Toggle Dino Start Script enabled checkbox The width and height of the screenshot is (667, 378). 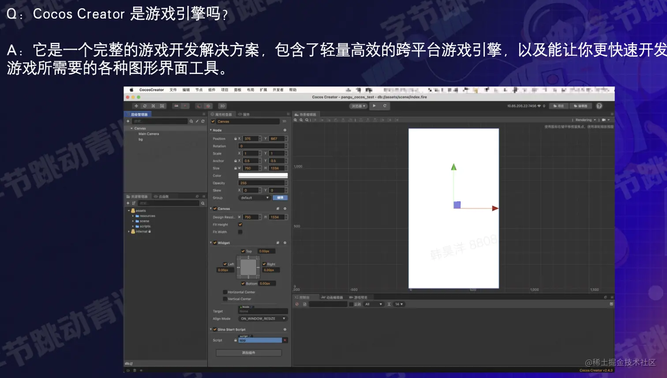[x=215, y=330]
